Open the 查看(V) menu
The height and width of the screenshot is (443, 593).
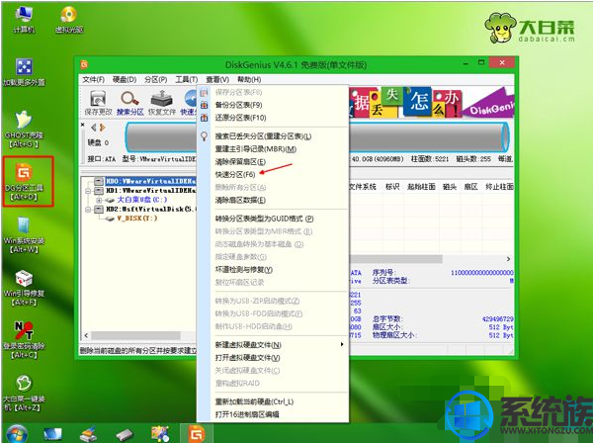click(x=217, y=79)
